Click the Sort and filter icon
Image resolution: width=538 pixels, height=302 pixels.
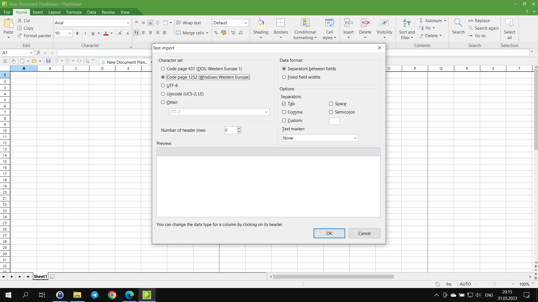tap(407, 23)
